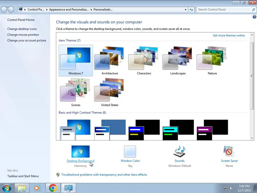Pick the high contrast theme with purple title bar
The width and height of the screenshot is (257, 193).
pos(212,130)
